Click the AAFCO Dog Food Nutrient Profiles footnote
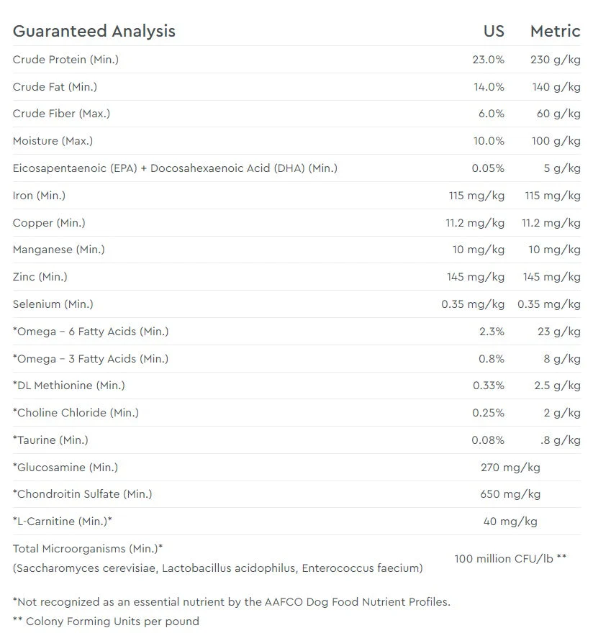The image size is (593, 633). tap(232, 602)
